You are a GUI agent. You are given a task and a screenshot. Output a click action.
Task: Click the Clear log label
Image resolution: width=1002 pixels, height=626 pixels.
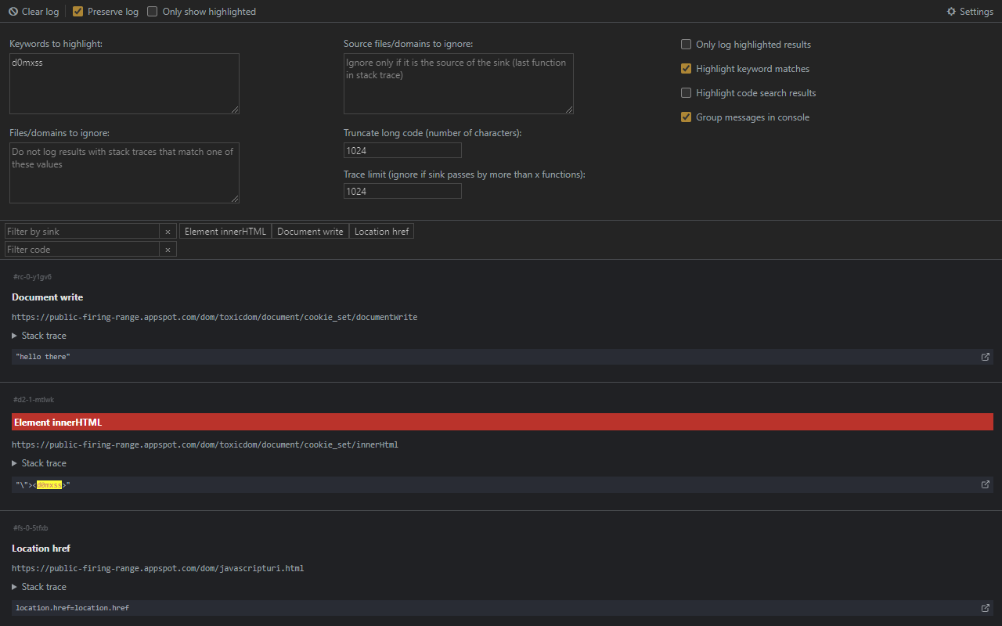40,12
